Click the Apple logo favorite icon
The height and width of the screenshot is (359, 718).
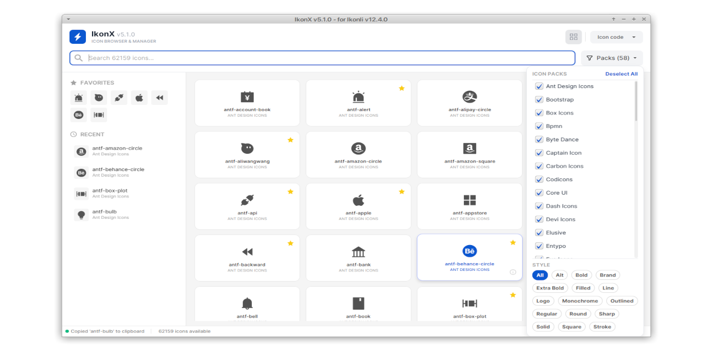139,98
